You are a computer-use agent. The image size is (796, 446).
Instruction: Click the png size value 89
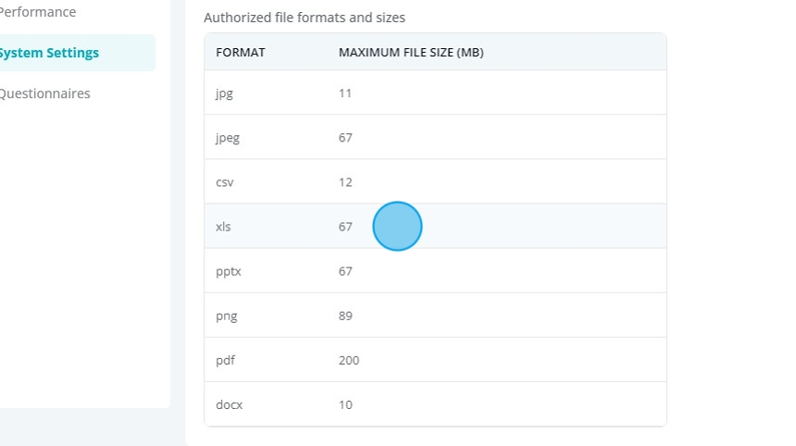point(345,316)
